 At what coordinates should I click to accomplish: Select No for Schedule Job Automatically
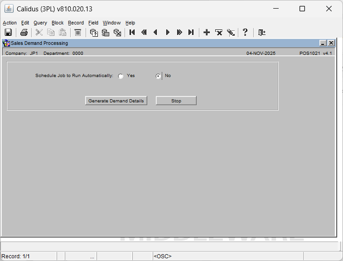(x=158, y=76)
